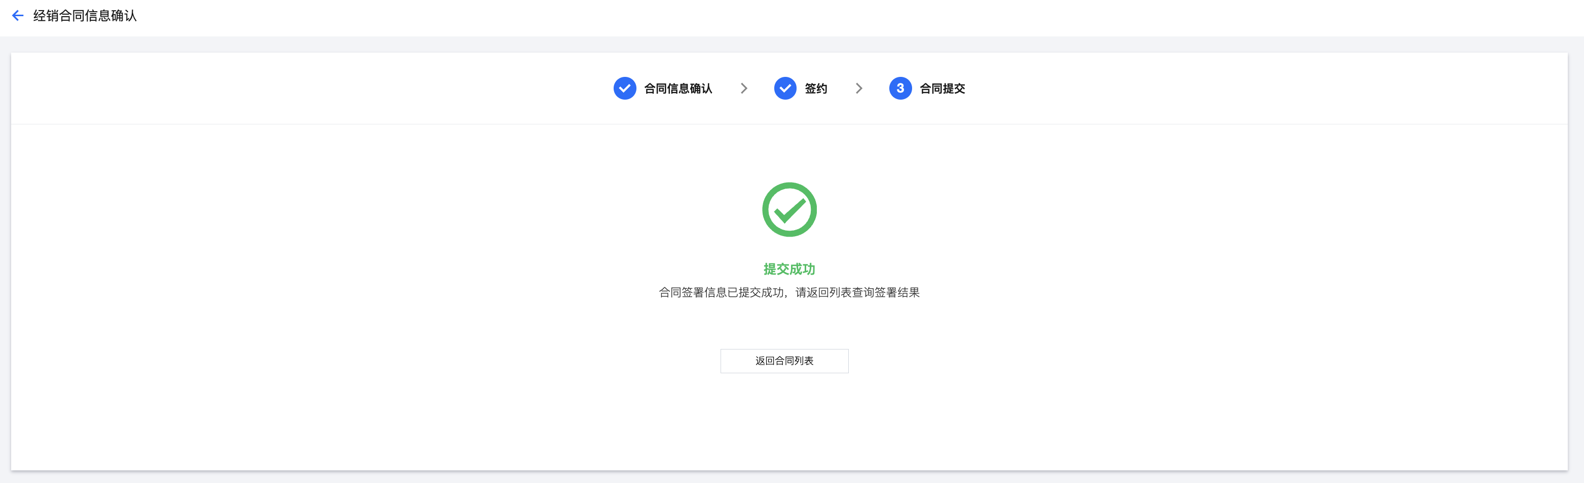Click the 成功 characters in green heading
This screenshot has height=483, width=1584.
point(803,269)
